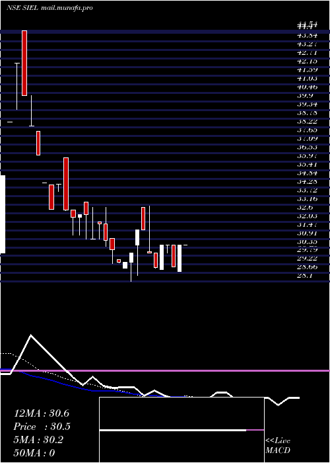Image resolution: width=330 pixels, height=463 pixels.
Task: Click the 41.03 price axis label
Action: (x=307, y=79)
